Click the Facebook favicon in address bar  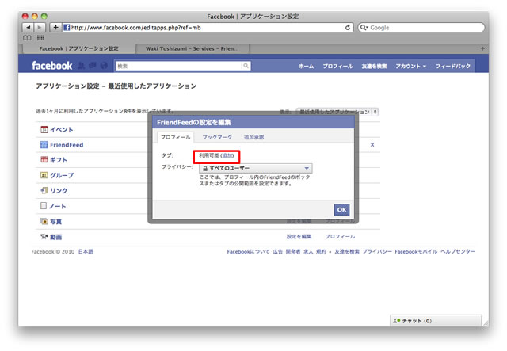[x=67, y=28]
